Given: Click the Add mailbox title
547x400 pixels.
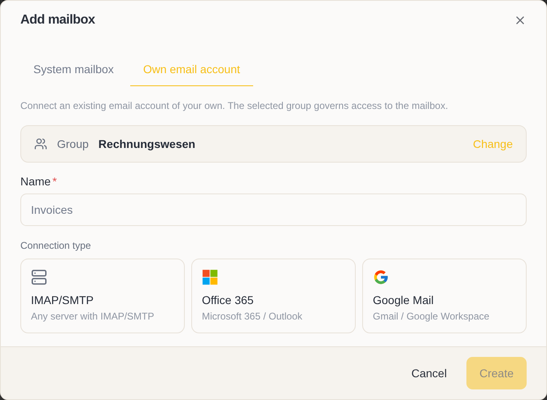Looking at the screenshot, I should tap(58, 20).
